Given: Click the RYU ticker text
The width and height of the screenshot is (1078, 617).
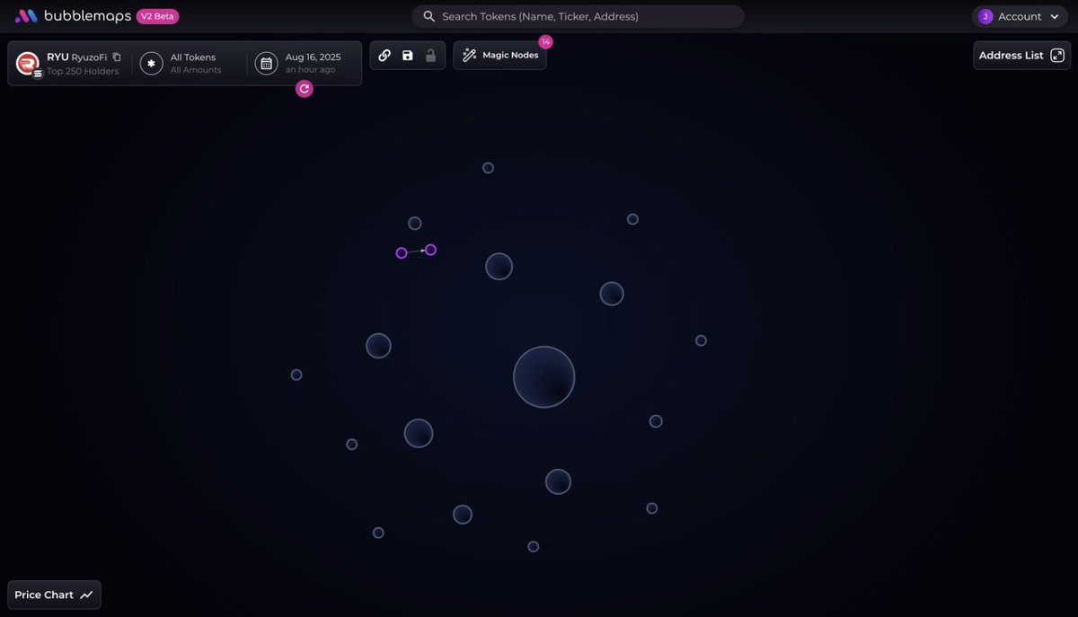Looking at the screenshot, I should [x=57, y=57].
